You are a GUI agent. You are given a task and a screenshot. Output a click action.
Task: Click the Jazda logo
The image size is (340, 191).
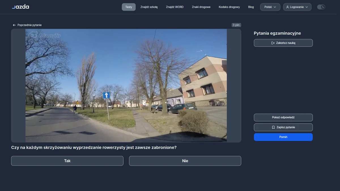pyautogui.click(x=20, y=7)
